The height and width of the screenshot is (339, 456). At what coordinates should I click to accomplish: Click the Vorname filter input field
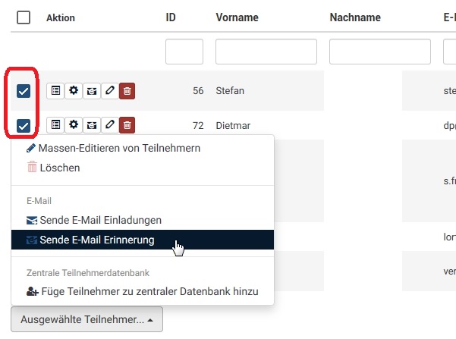[266, 52]
